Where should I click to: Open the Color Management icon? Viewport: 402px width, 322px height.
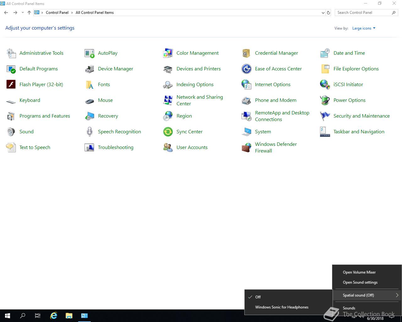[x=168, y=53]
